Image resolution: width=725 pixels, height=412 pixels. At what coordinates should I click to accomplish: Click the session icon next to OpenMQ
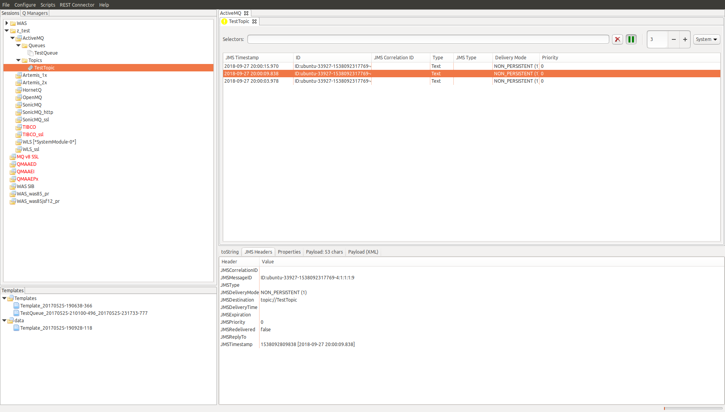click(x=19, y=97)
